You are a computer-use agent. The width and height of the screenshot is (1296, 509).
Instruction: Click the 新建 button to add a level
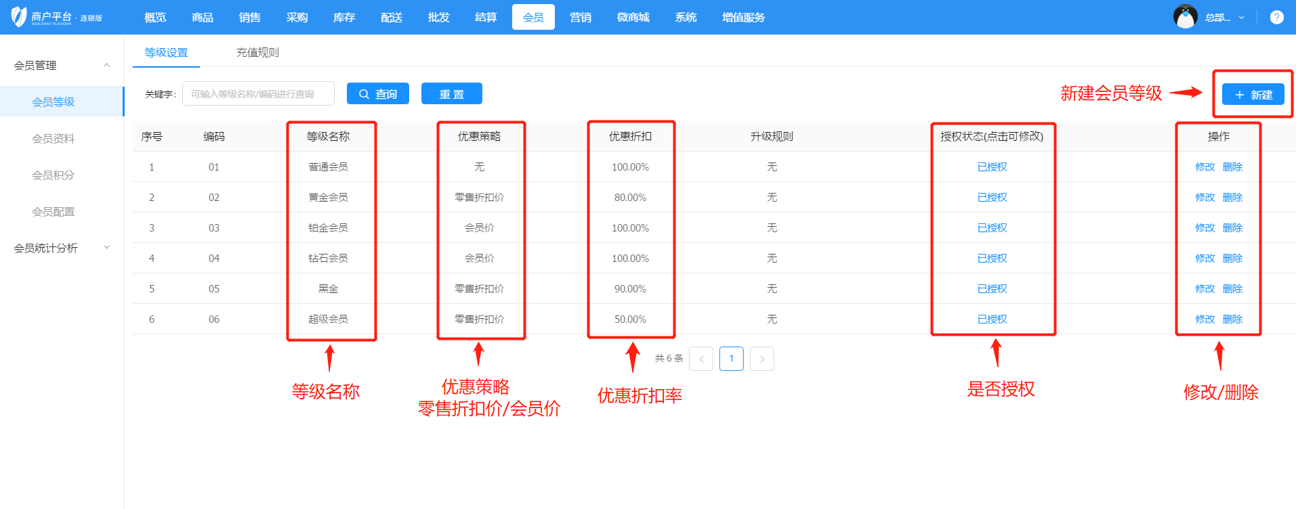point(1253,95)
